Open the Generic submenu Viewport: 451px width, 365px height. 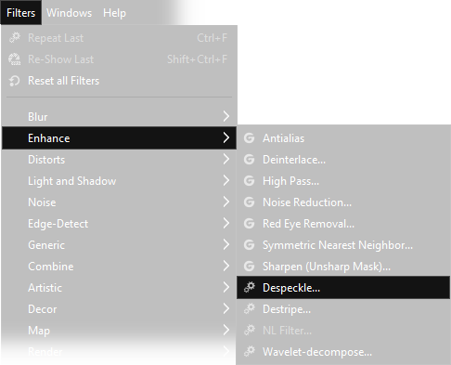tap(119, 245)
